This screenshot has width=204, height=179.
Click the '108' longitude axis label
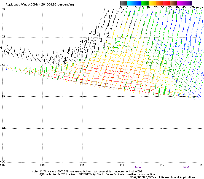coord(42,165)
